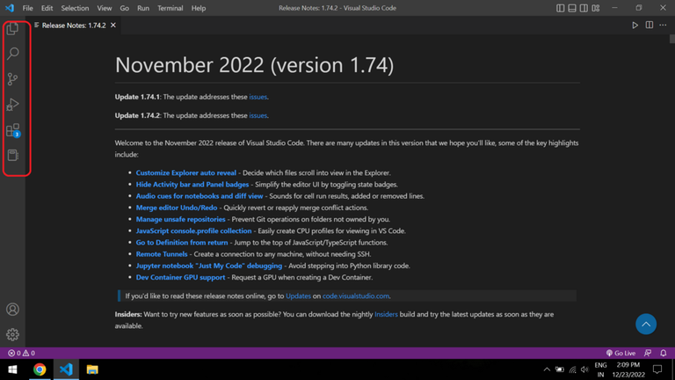This screenshot has width=675, height=380.
Task: Open Google Chrome from taskbar
Action: (40, 369)
